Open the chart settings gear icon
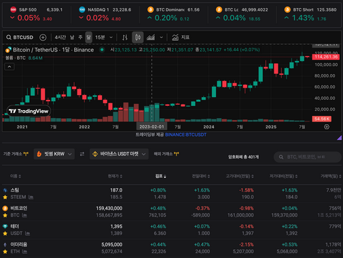This screenshot has height=258, width=343. click(327, 127)
